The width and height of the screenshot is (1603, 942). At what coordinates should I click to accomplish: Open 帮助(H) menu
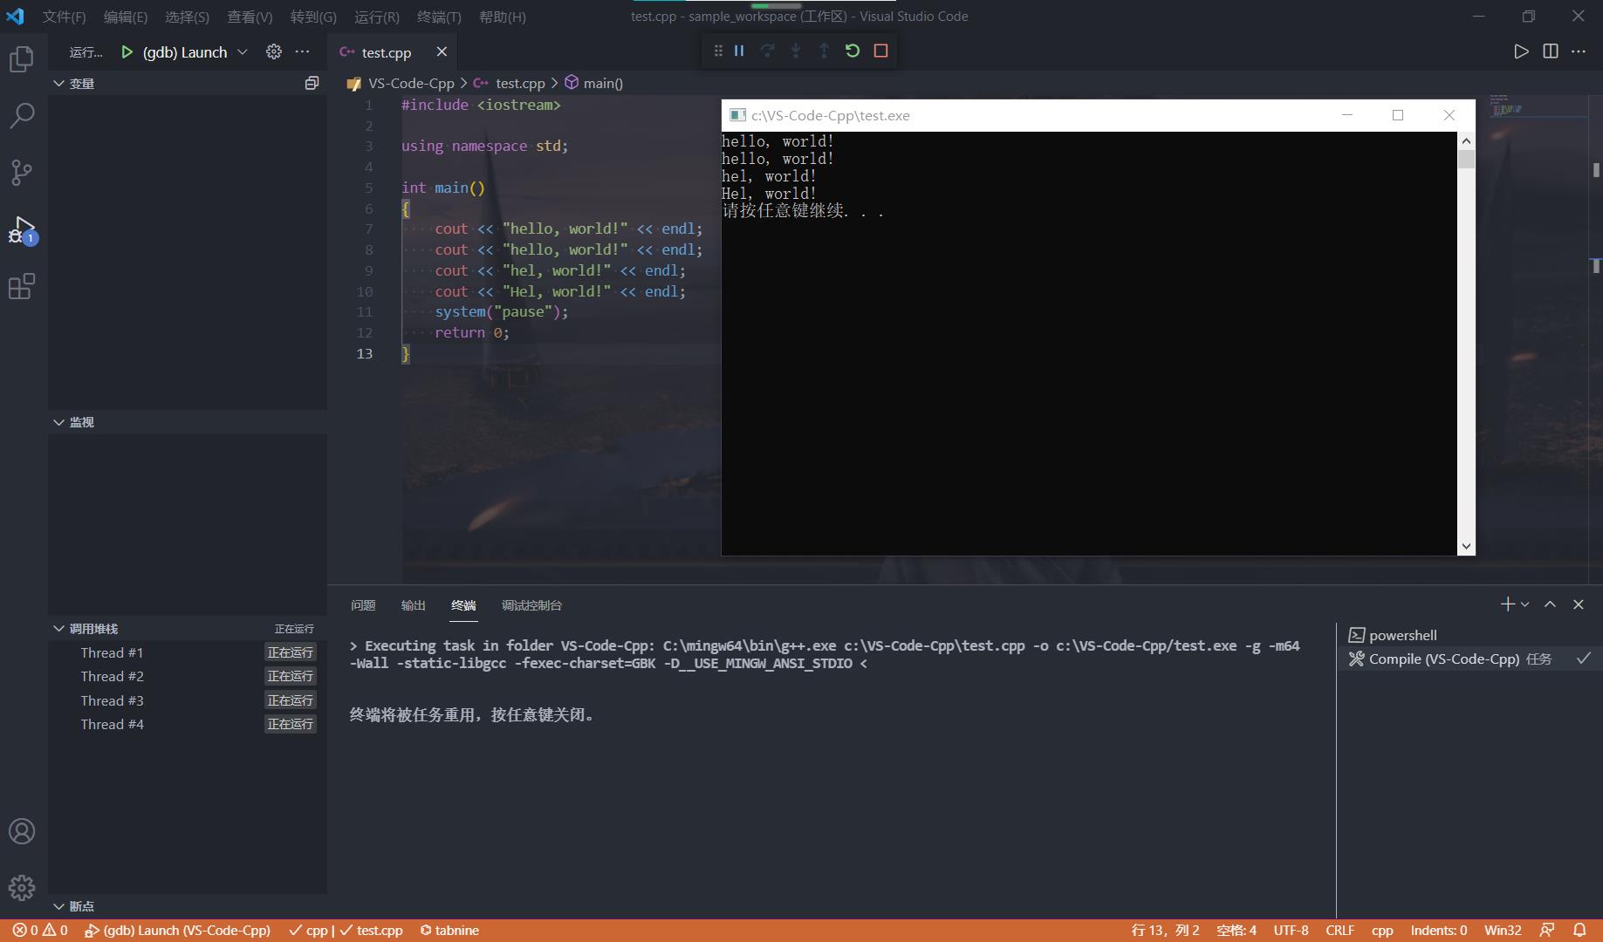point(503,17)
